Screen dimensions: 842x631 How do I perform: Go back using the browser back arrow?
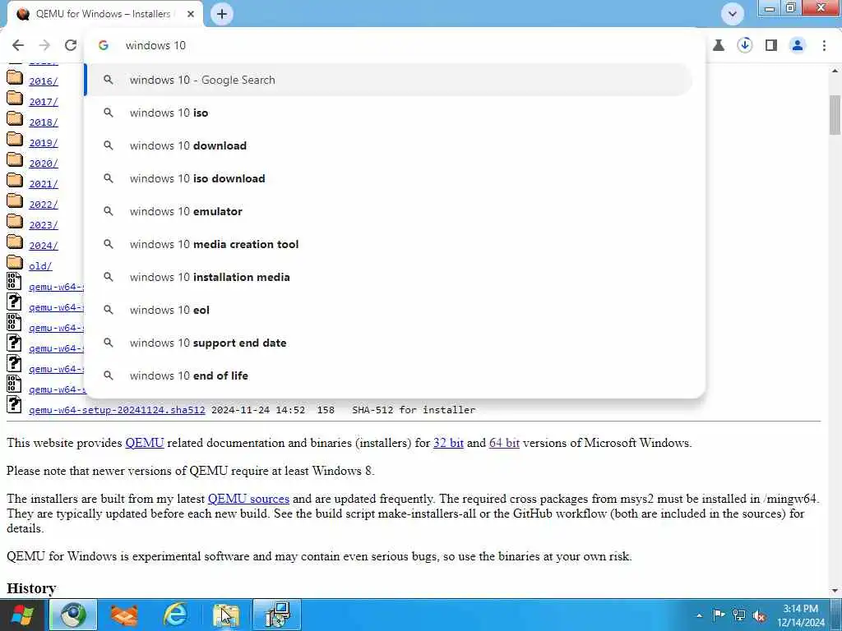(x=18, y=45)
